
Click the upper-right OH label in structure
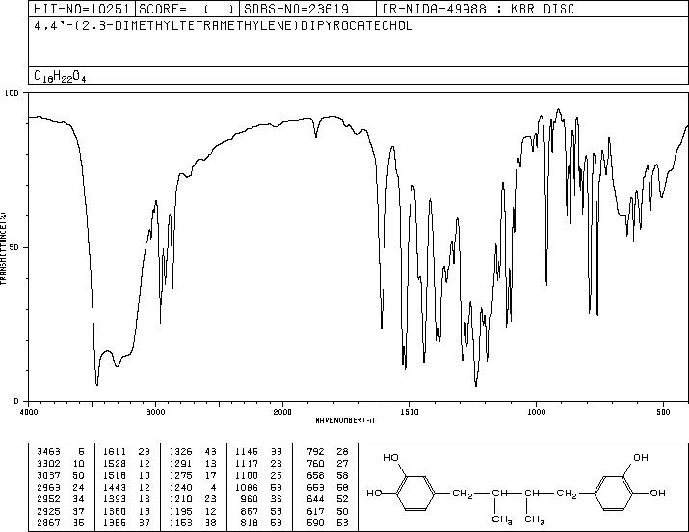point(641,457)
